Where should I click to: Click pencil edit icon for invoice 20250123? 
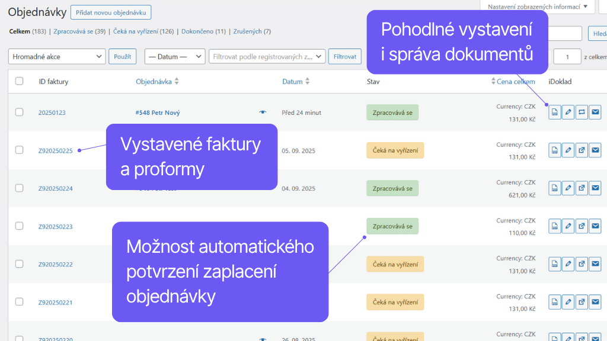568,112
